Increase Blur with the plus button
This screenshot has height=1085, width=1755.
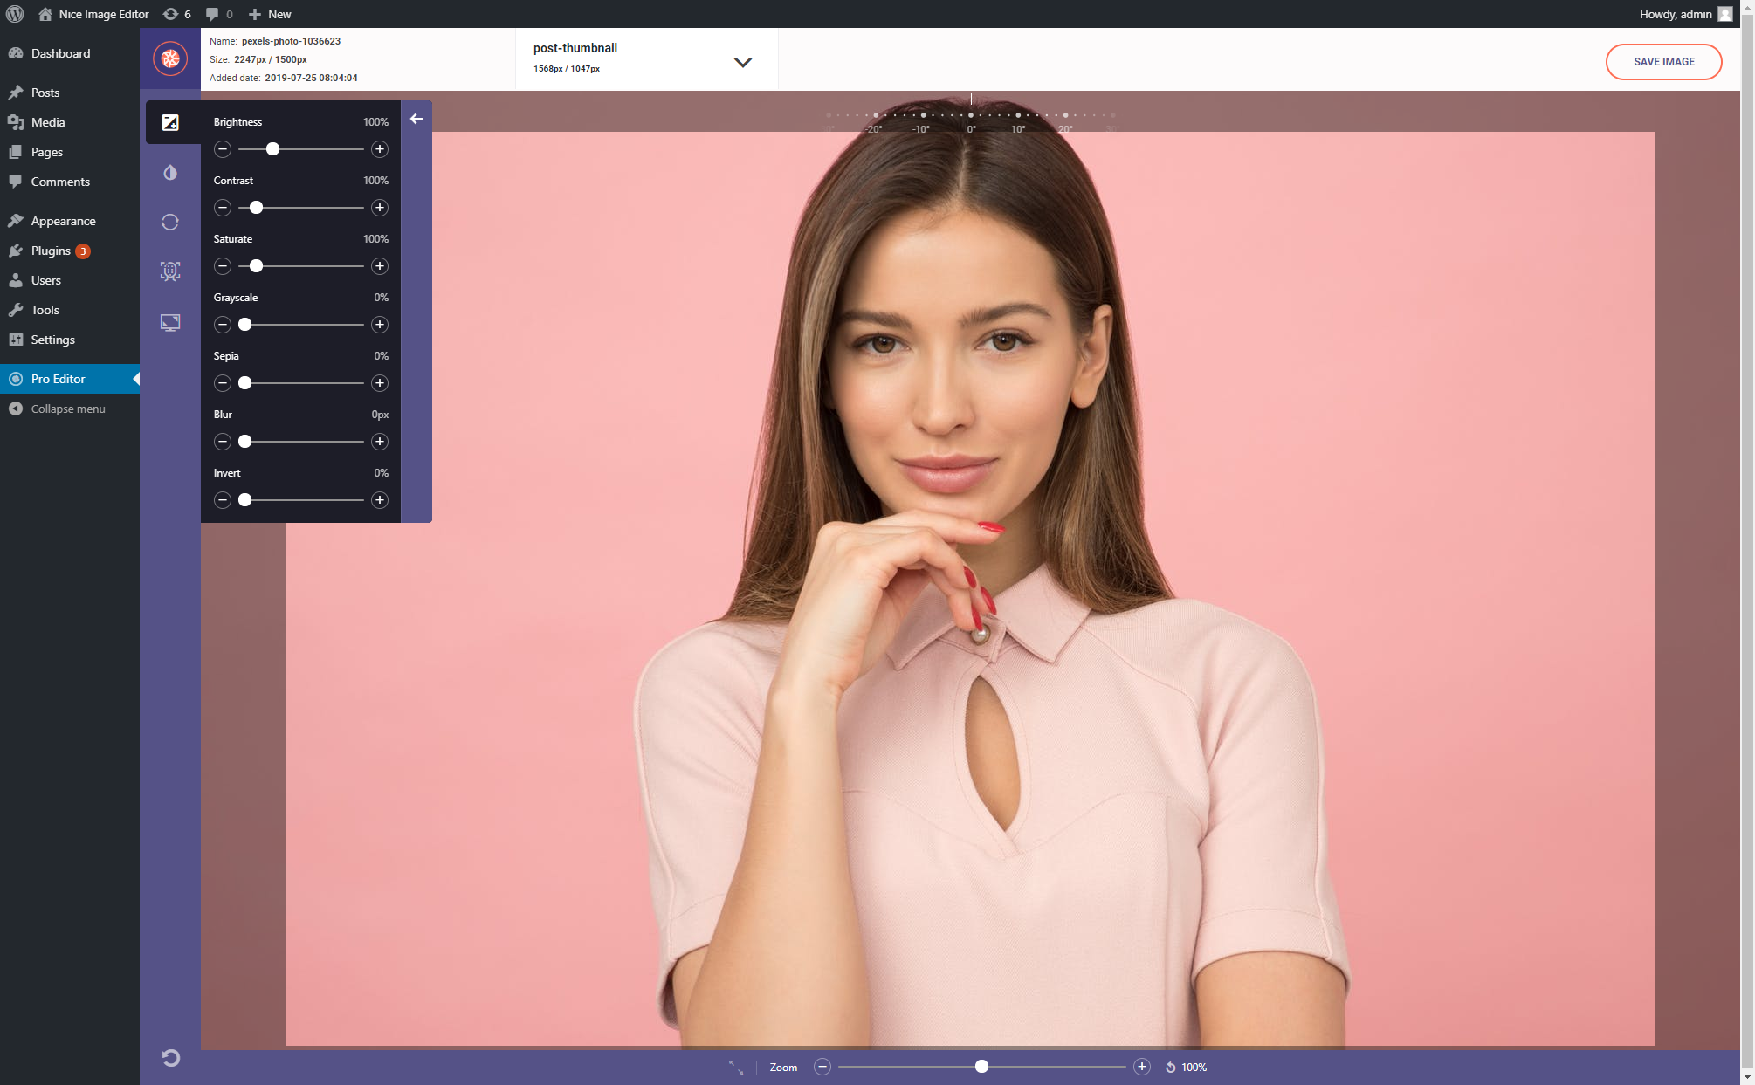[x=380, y=442]
